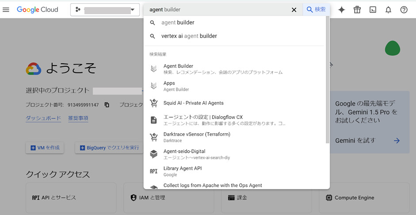Click the Gemini AI sparkle icon
Viewport: 416px width, 215px height.
click(x=341, y=10)
